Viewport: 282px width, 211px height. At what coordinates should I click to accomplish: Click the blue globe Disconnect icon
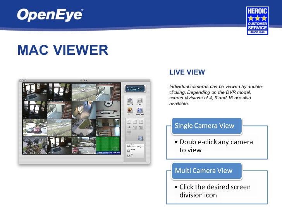[140, 110]
